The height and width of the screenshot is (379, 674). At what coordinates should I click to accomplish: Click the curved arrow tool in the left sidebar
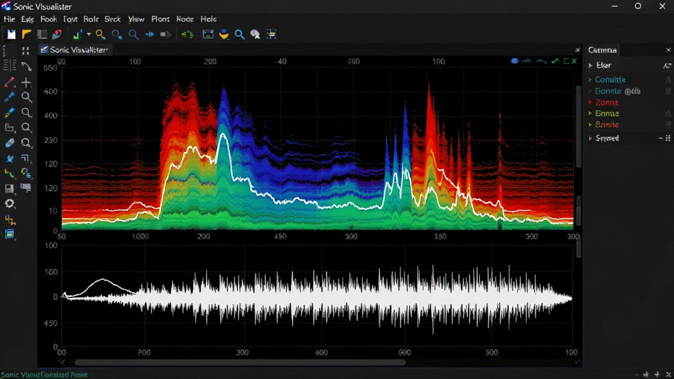click(x=26, y=66)
